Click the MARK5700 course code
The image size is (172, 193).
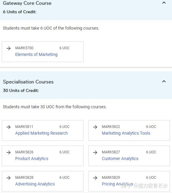click(24, 48)
